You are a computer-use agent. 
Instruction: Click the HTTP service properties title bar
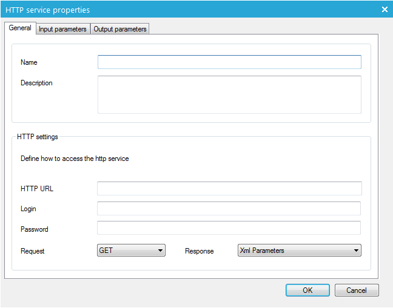(x=182, y=9)
